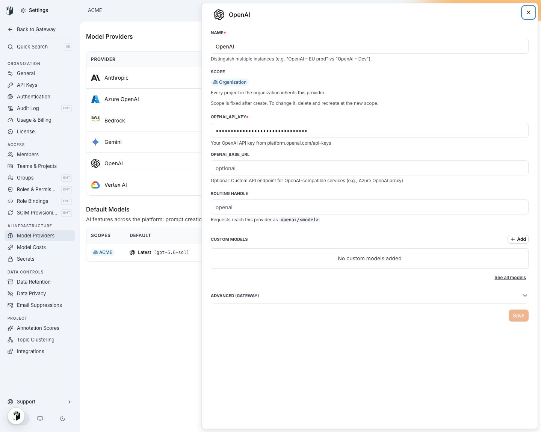541x432 pixels.
Task: Click the Latest (gpt-5.6-sol) default model
Action: (159, 252)
